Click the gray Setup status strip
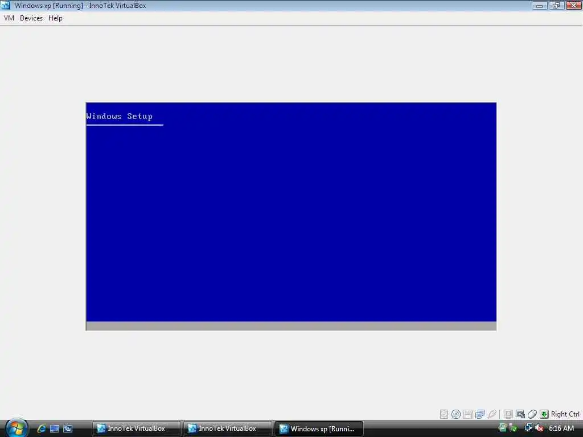Image resolution: width=583 pixels, height=437 pixels. click(x=291, y=326)
